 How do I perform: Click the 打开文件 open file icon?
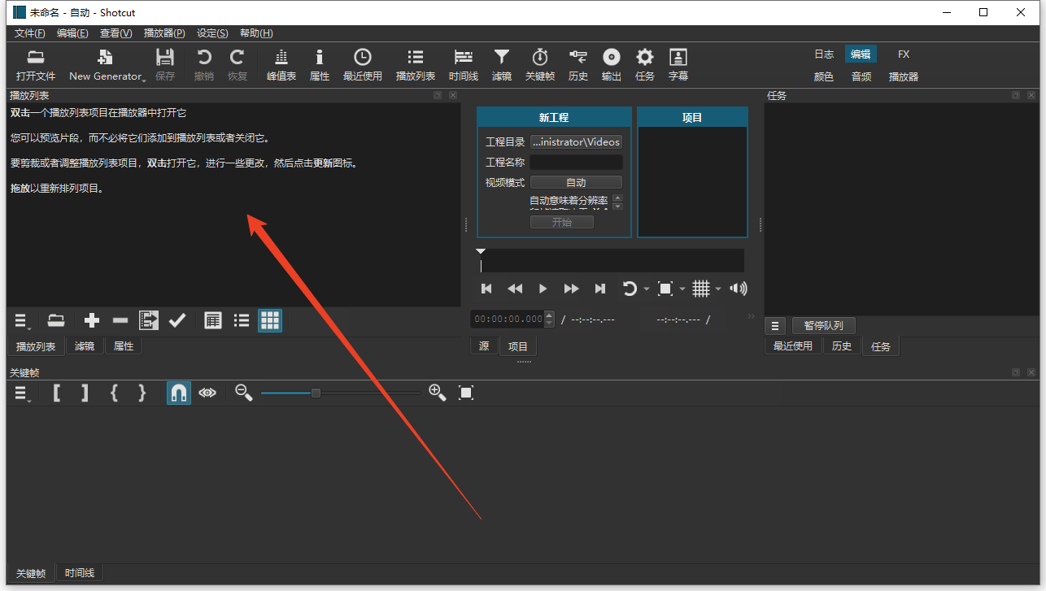coord(36,65)
